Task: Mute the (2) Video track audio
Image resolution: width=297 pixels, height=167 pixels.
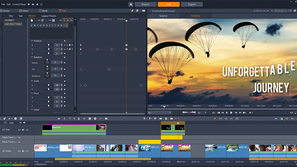Action: point(23,151)
